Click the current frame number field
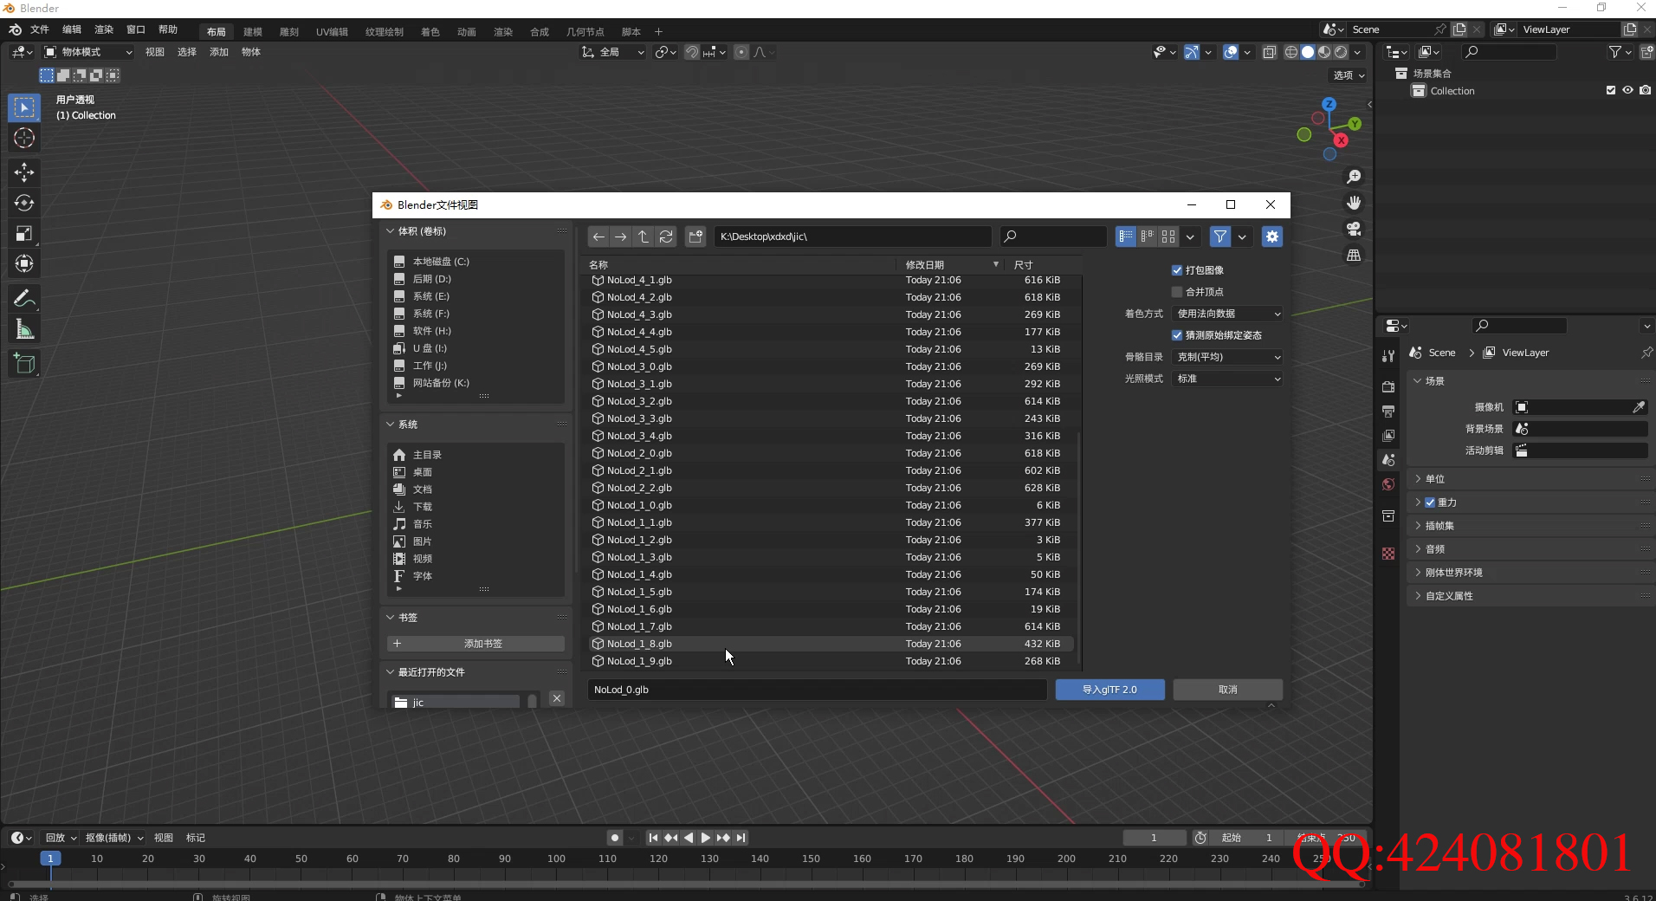Viewport: 1656px width, 901px height. (1154, 838)
